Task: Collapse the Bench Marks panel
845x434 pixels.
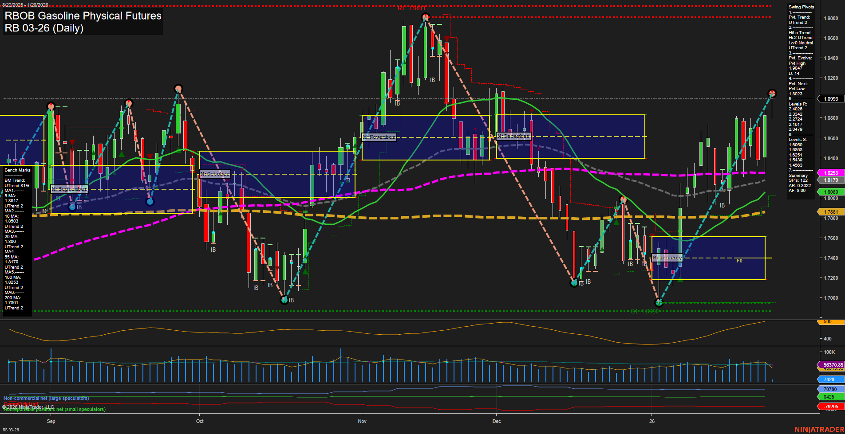Action: 18,170
